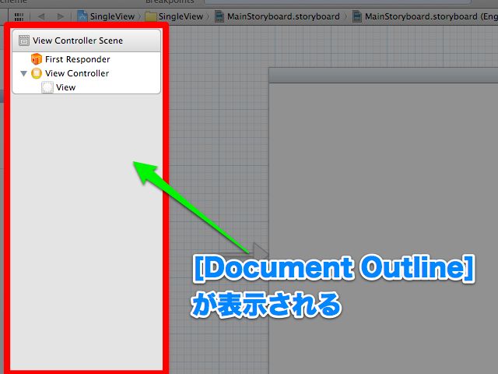Screen dimensions: 498x374
Task: Click the SingleView yellow folder icon
Action: (150, 16)
